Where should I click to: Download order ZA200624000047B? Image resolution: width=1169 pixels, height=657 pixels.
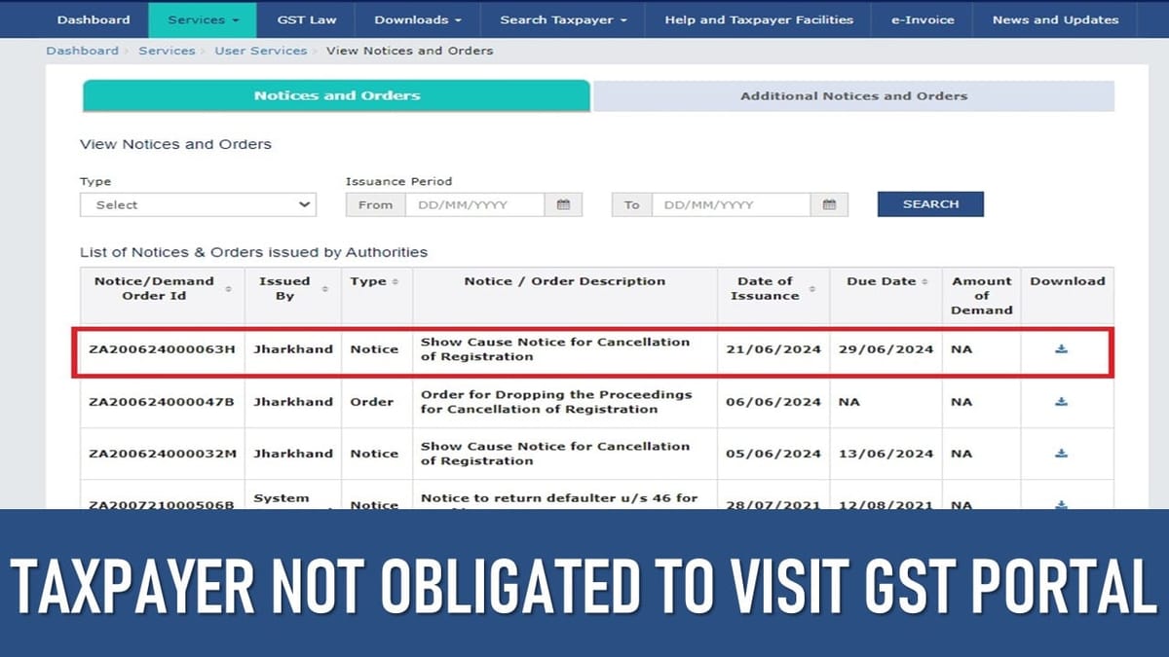[1063, 402]
